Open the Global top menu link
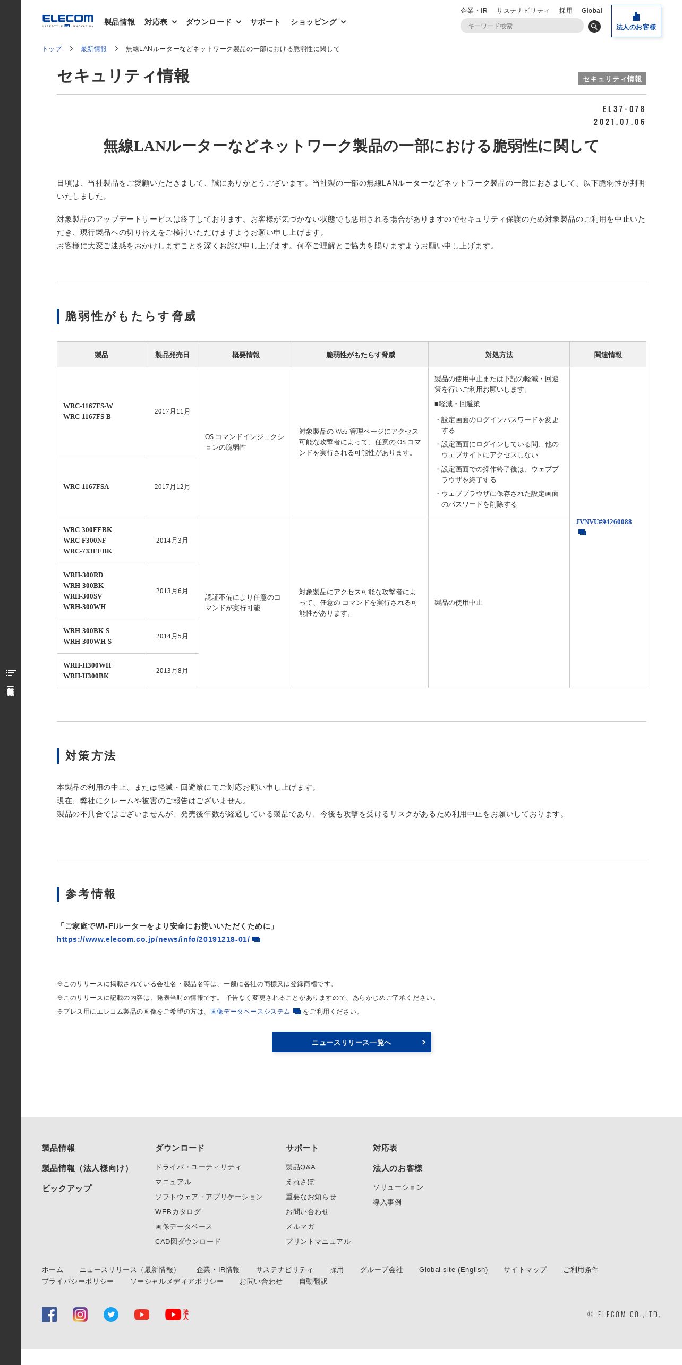 coord(592,11)
